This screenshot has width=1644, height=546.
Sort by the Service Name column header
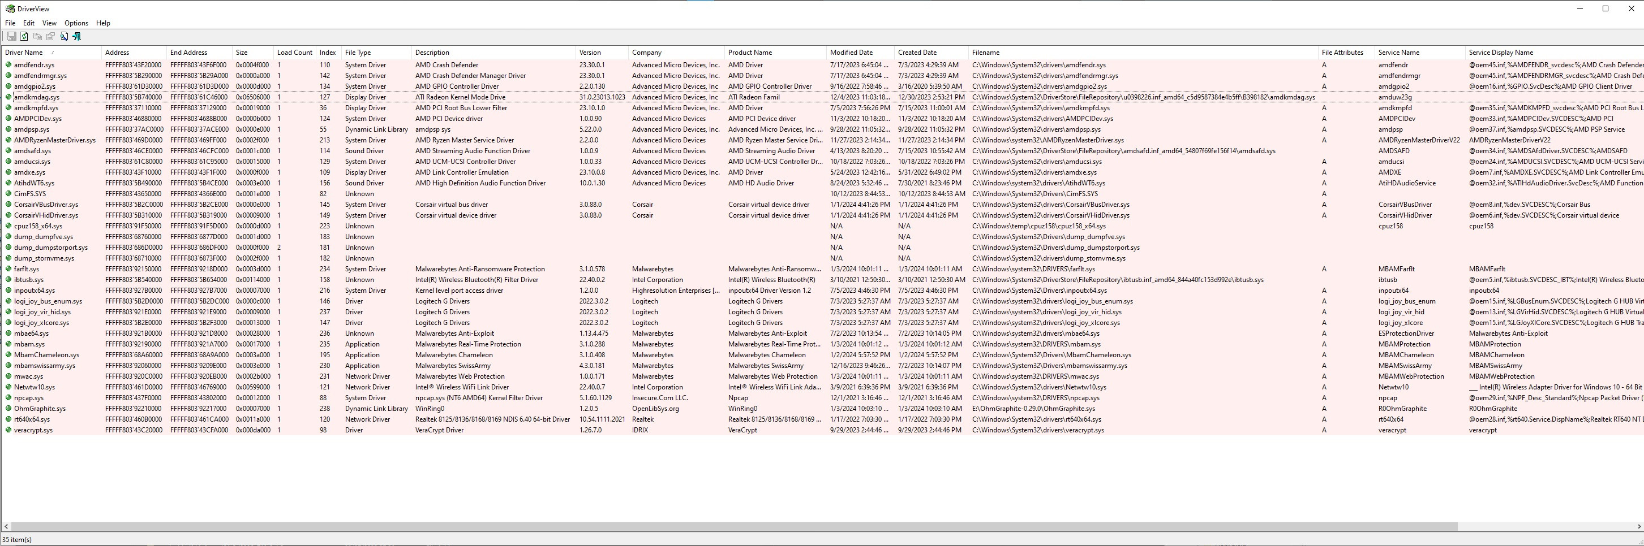(1419, 53)
